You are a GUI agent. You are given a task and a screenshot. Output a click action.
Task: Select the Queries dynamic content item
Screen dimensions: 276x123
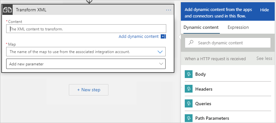(x=228, y=104)
